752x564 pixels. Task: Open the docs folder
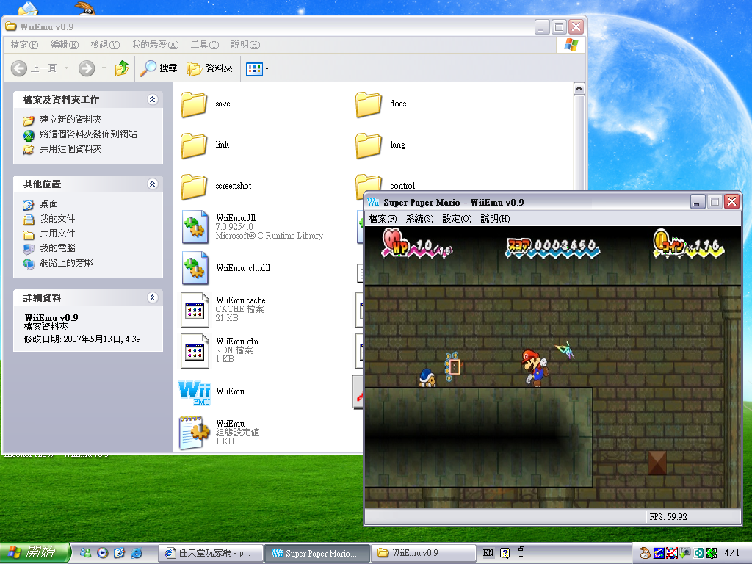tap(369, 104)
